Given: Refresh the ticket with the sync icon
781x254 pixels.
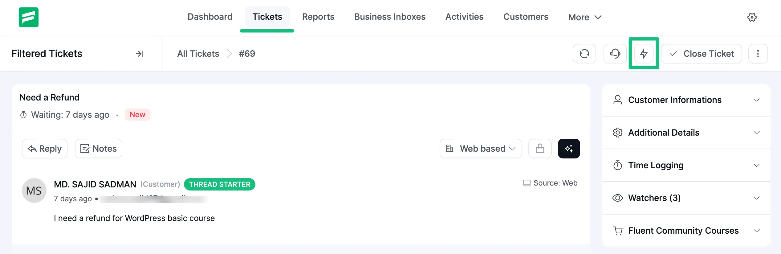Looking at the screenshot, I should click(x=584, y=54).
